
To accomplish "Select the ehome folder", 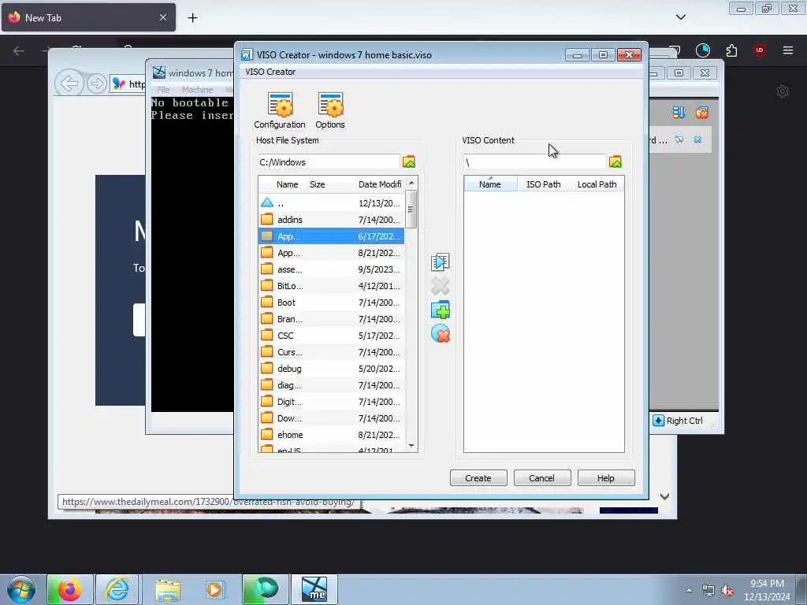I will 331,435.
